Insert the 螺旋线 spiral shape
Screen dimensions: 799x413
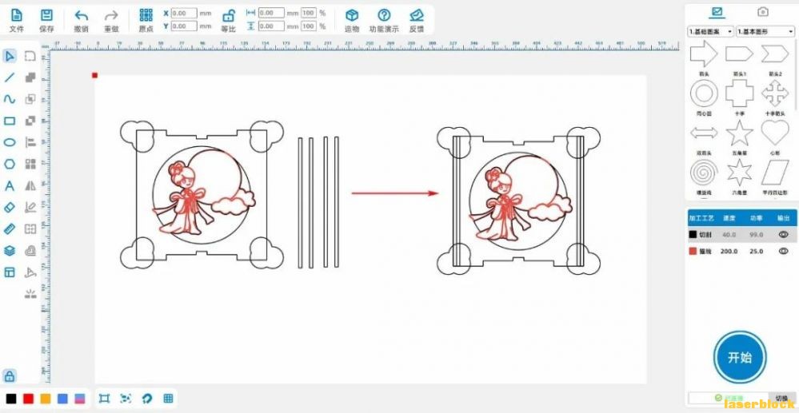704,173
